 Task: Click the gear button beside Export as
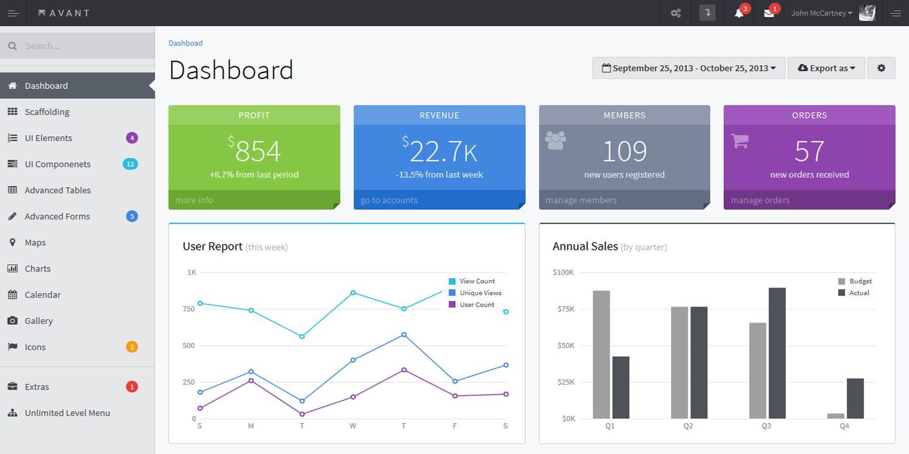pyautogui.click(x=881, y=68)
